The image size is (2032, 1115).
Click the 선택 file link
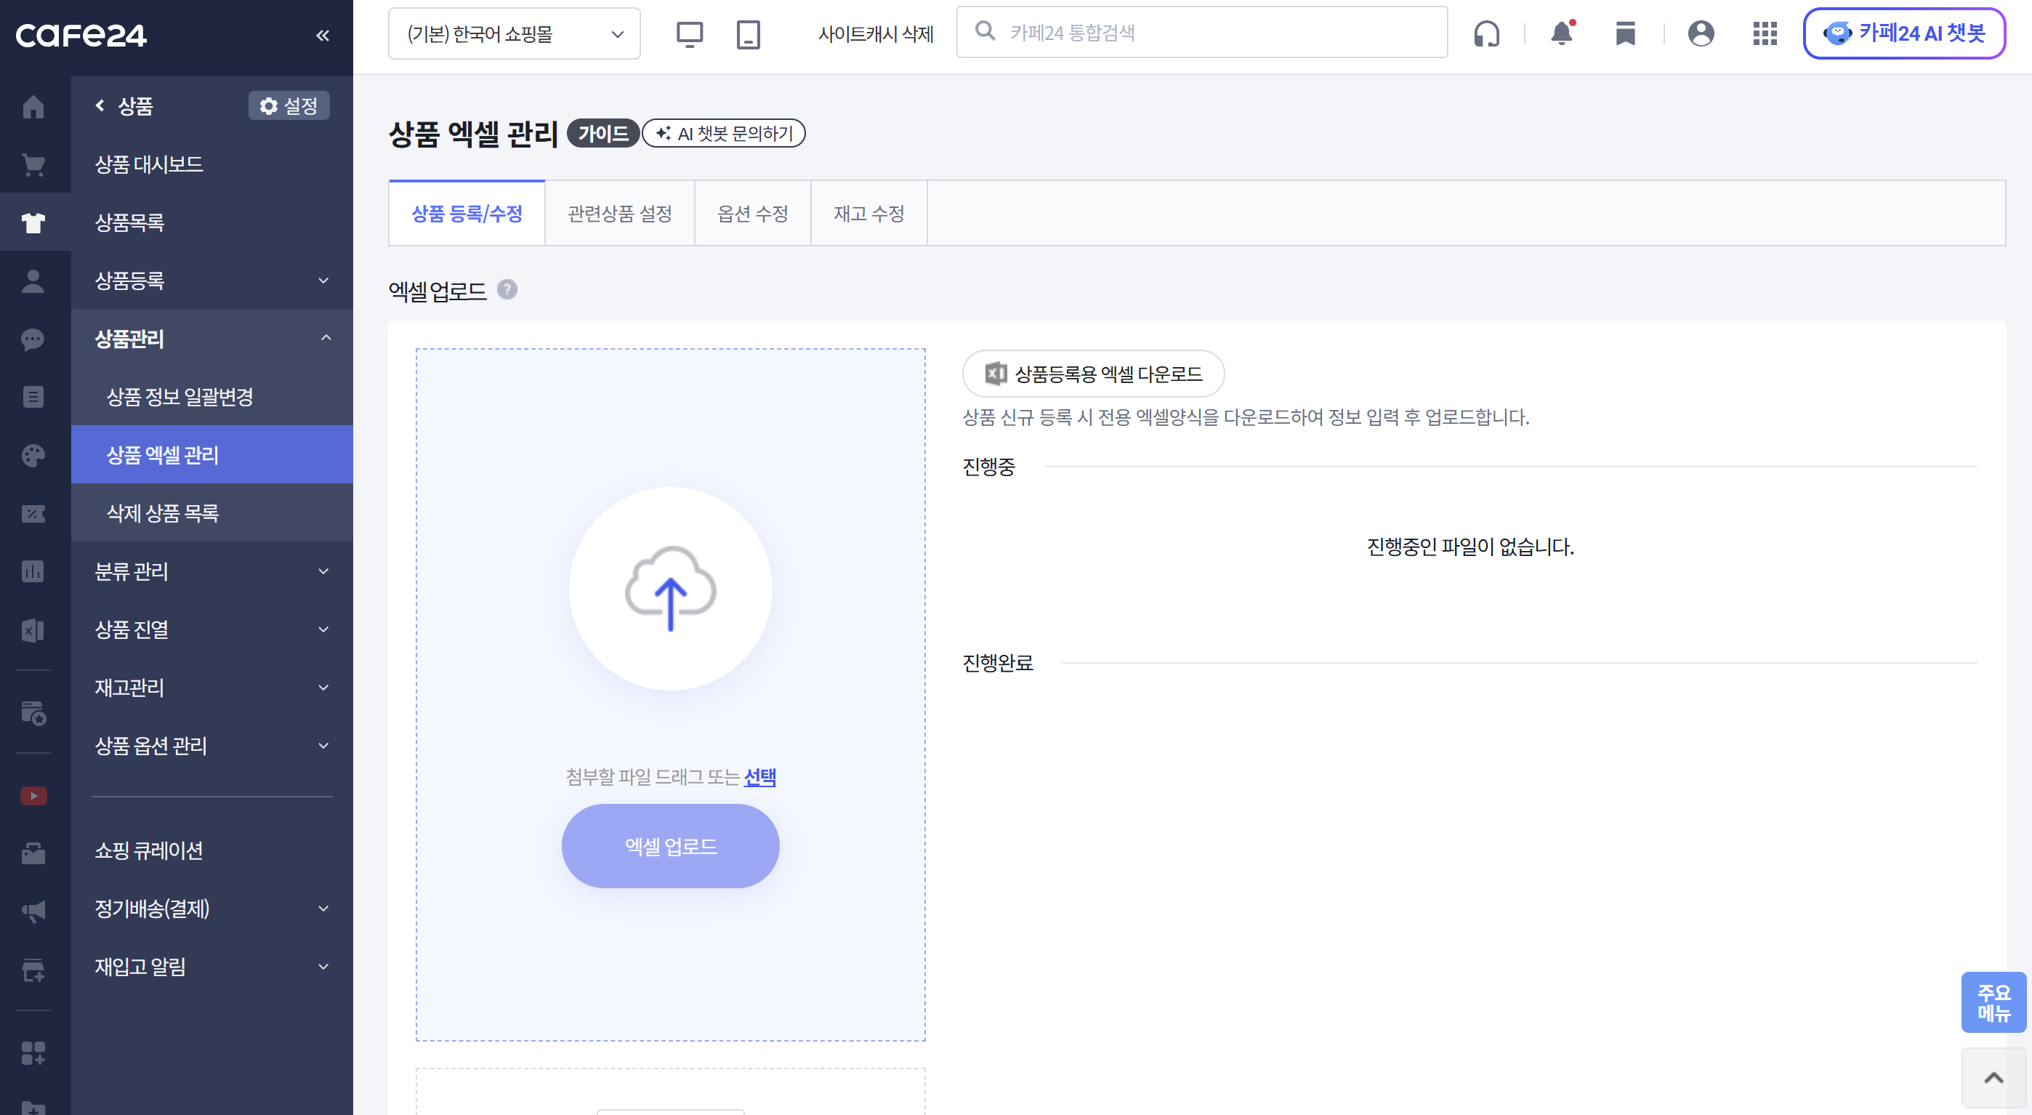click(759, 776)
